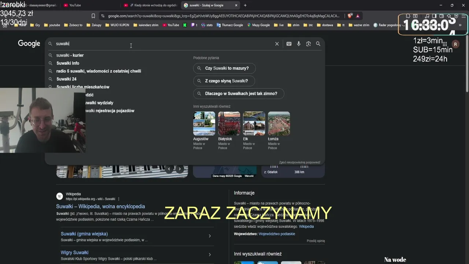
Task: Choose suggestion 'Suwałki 24'
Action: click(66, 79)
